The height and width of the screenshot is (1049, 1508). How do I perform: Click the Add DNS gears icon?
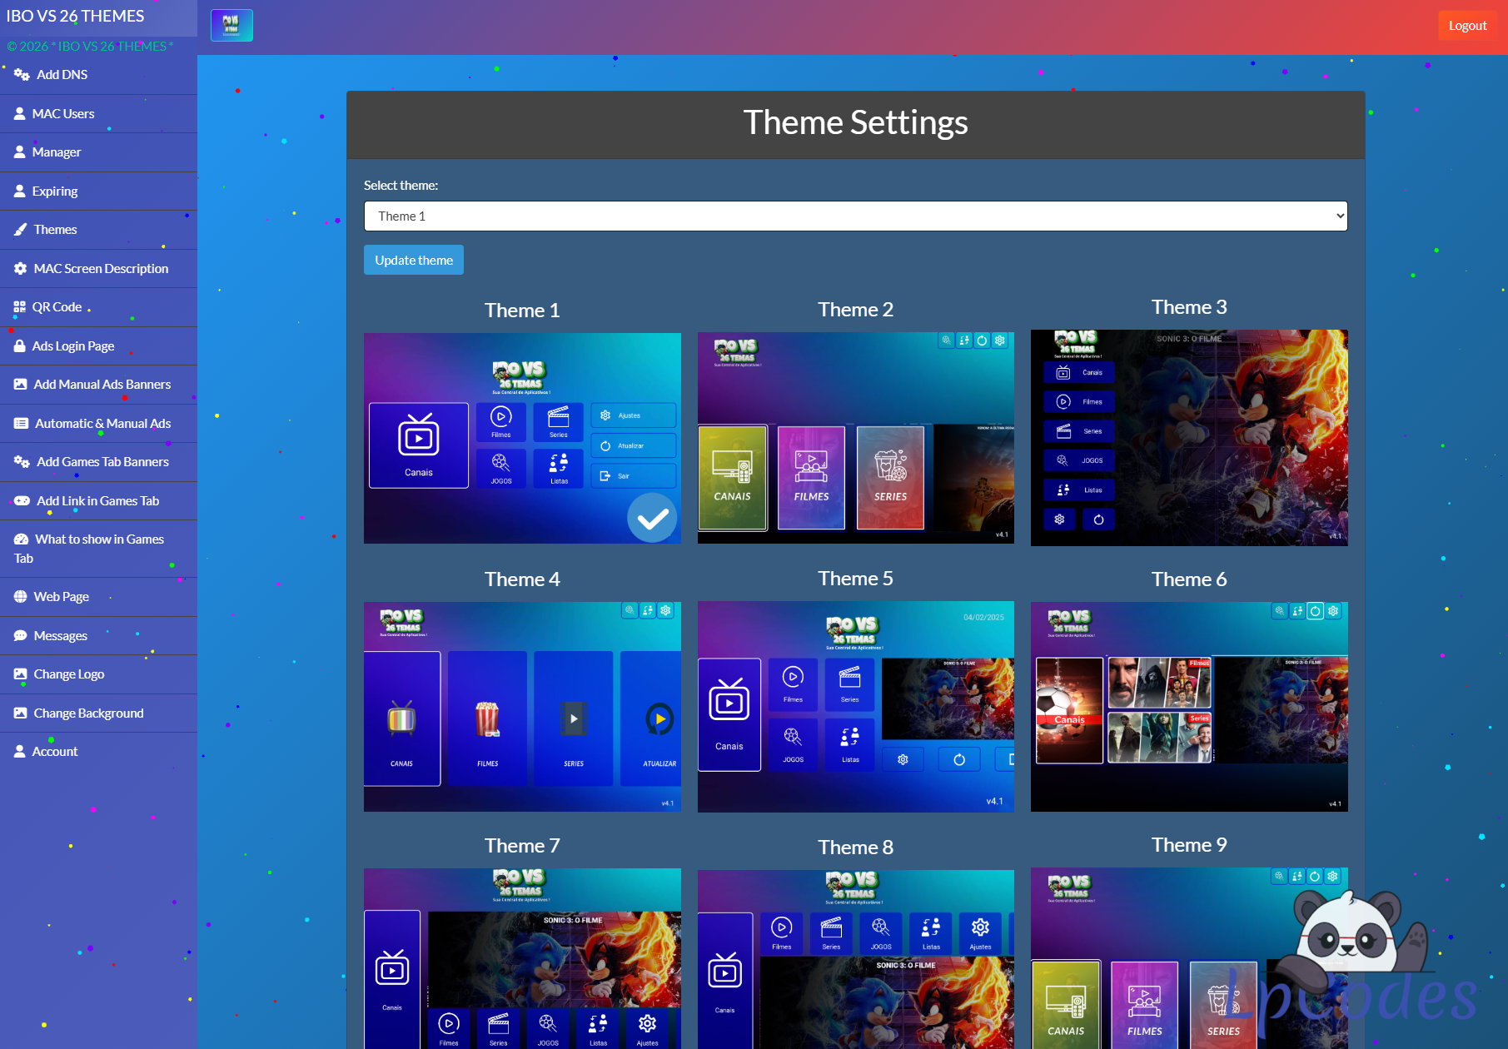(x=22, y=75)
